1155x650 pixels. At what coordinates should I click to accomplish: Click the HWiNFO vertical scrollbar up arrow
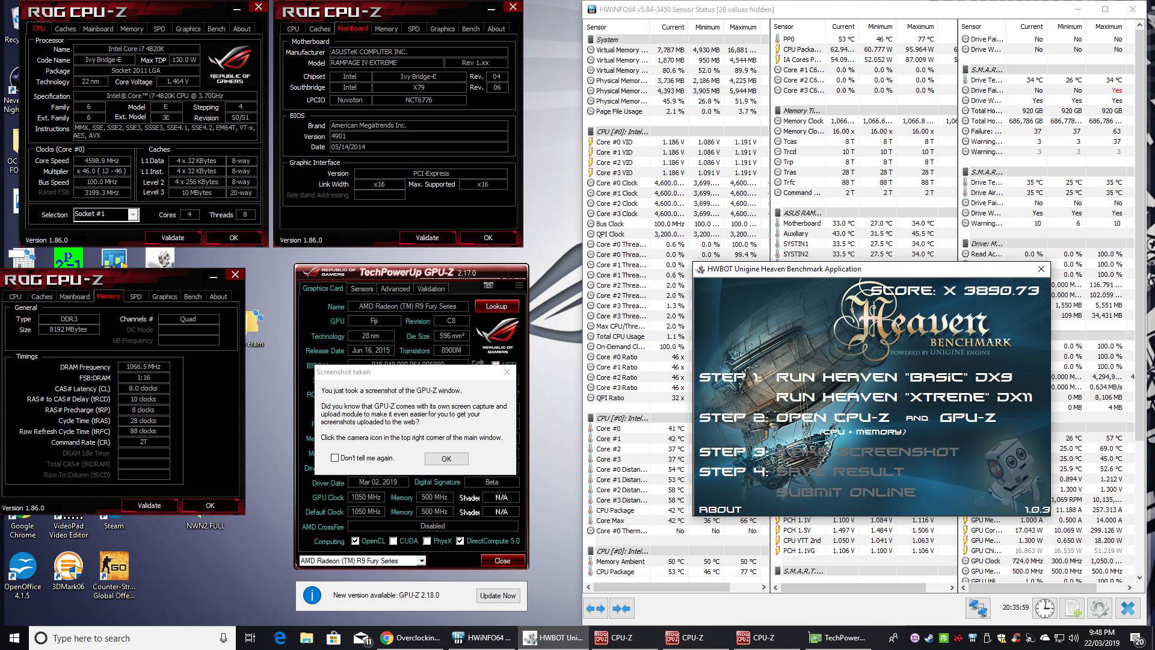[x=1139, y=25]
